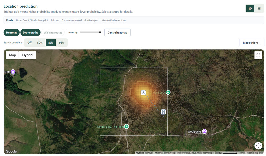Click the '1 drone' status text
This screenshot has width=266, height=156.
(x=55, y=20)
